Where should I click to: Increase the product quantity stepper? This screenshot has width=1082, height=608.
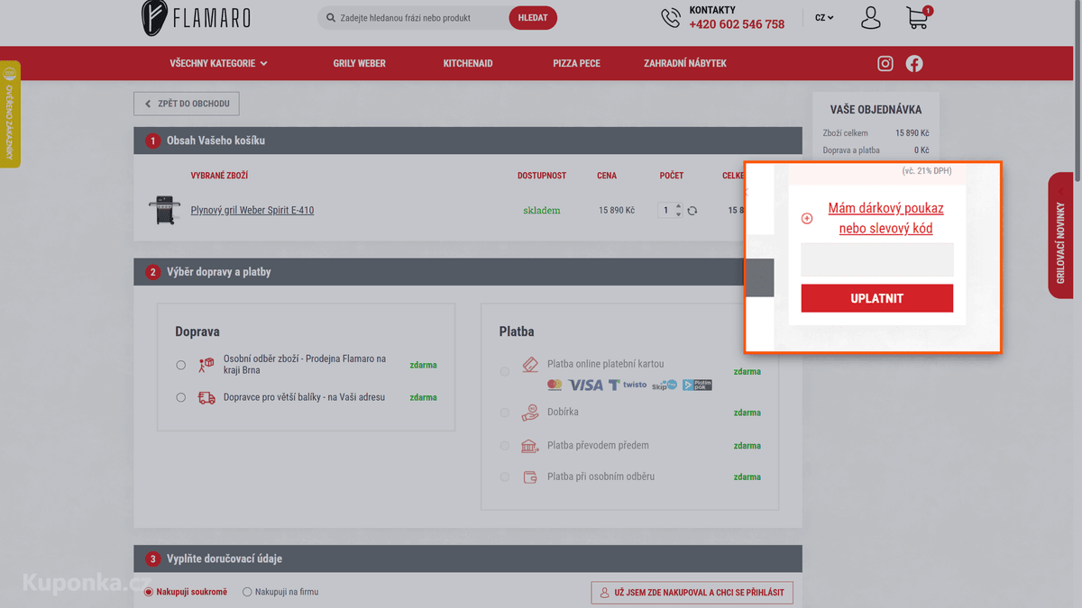pyautogui.click(x=679, y=206)
